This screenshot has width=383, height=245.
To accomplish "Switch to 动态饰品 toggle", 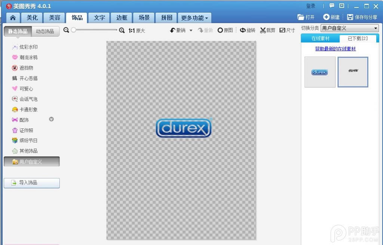I will click(45, 31).
